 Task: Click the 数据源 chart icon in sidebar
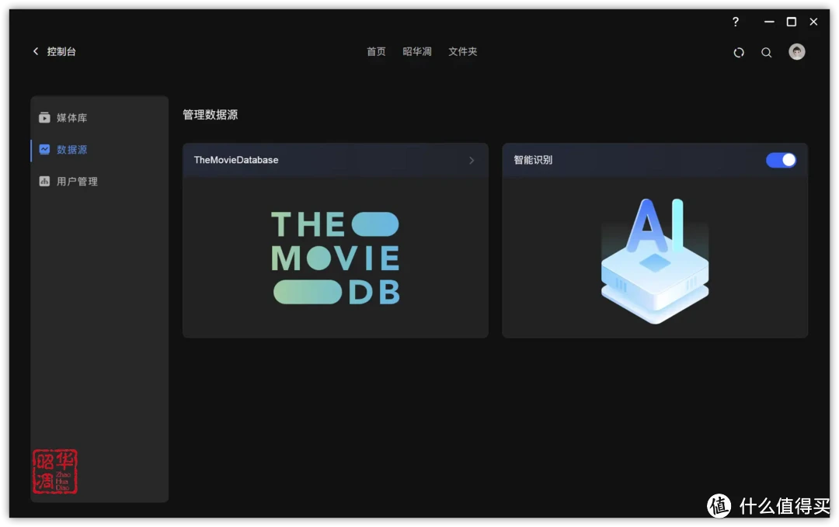pos(44,149)
